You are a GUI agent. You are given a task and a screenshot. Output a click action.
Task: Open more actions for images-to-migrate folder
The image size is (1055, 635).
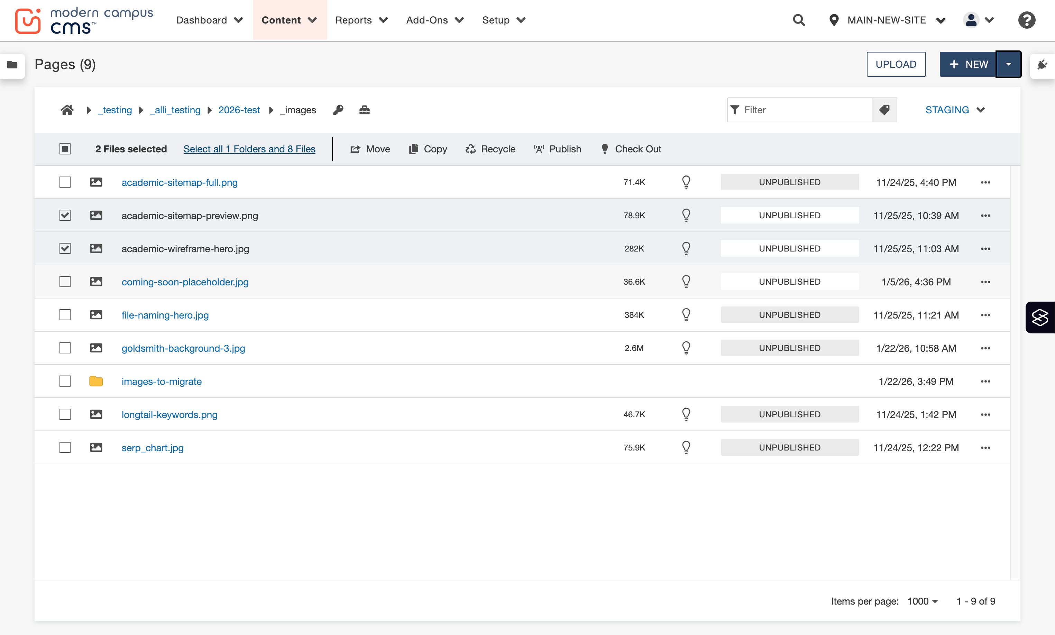[985, 381]
